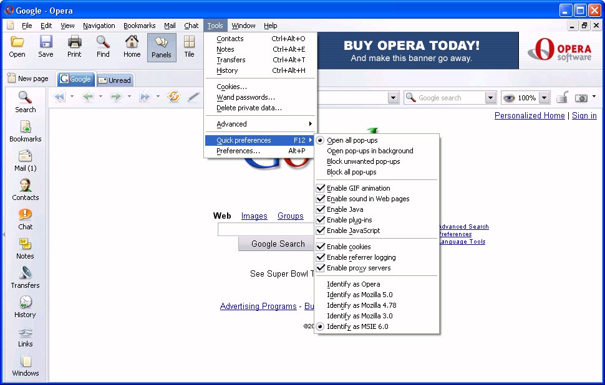
Task: Open the 100% zoom level dropdown
Action: [x=544, y=98]
